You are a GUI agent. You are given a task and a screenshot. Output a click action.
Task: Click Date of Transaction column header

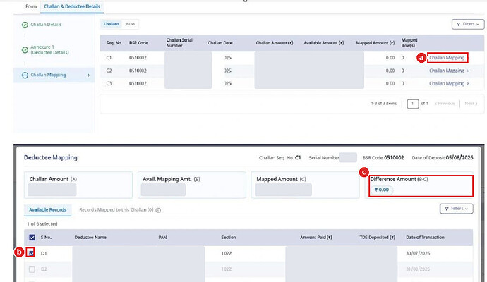tap(425, 238)
